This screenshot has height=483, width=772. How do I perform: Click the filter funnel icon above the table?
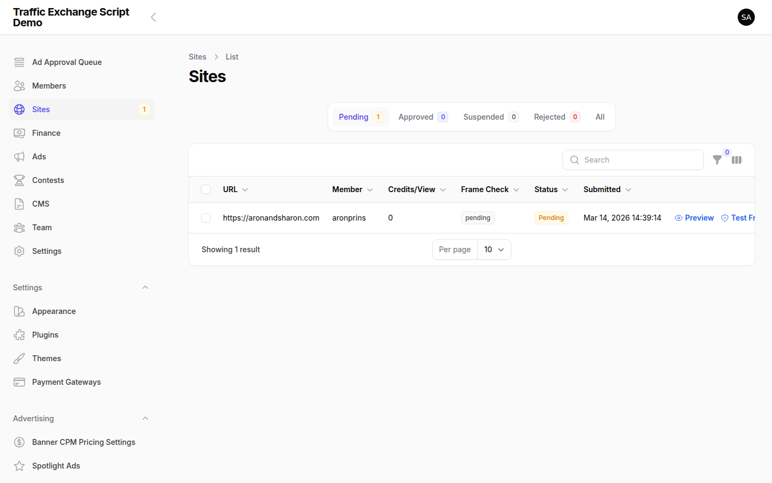(717, 160)
